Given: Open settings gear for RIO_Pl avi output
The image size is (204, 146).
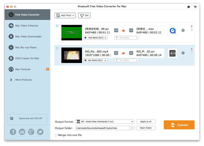Looking at the screenshot, I should click(183, 53).
